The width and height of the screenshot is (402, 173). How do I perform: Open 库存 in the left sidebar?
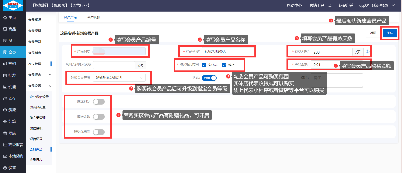pos(10,98)
